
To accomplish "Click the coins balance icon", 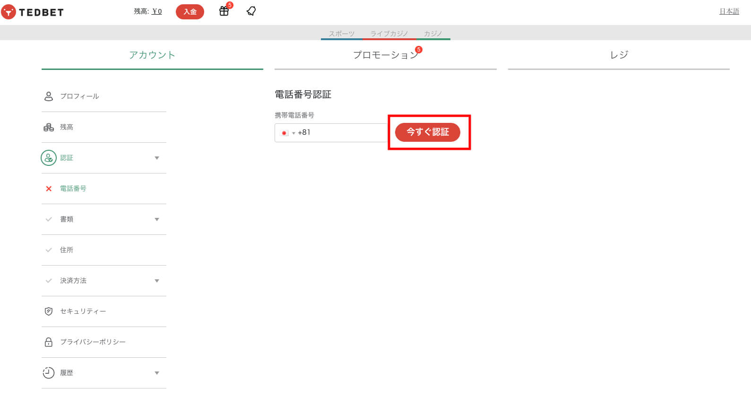I will click(49, 127).
